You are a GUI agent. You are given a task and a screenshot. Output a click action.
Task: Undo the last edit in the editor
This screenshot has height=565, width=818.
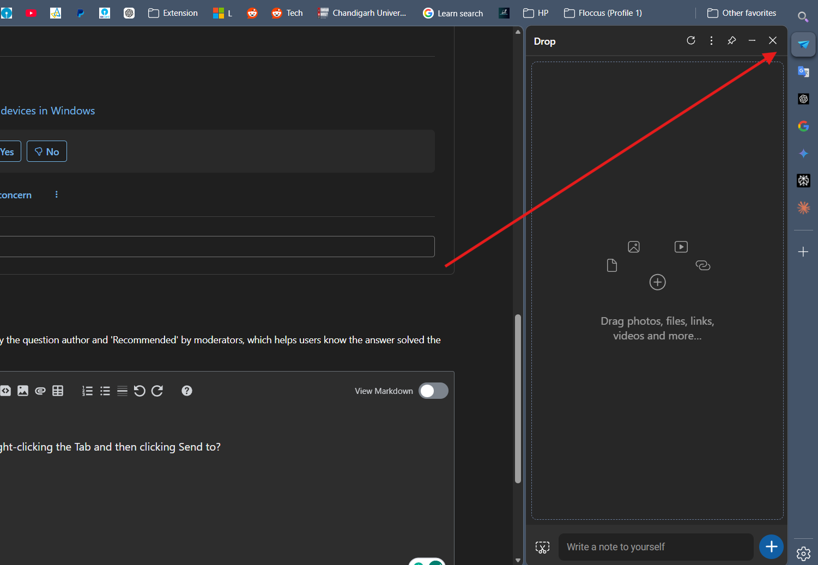point(140,391)
